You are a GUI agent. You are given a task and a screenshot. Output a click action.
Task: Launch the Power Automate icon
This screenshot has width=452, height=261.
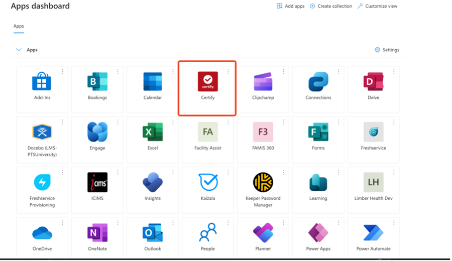(373, 233)
